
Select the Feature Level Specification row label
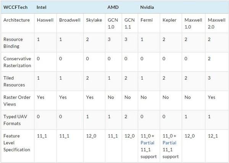tap(16, 142)
